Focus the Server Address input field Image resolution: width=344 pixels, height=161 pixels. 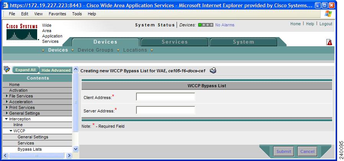coord(165,110)
